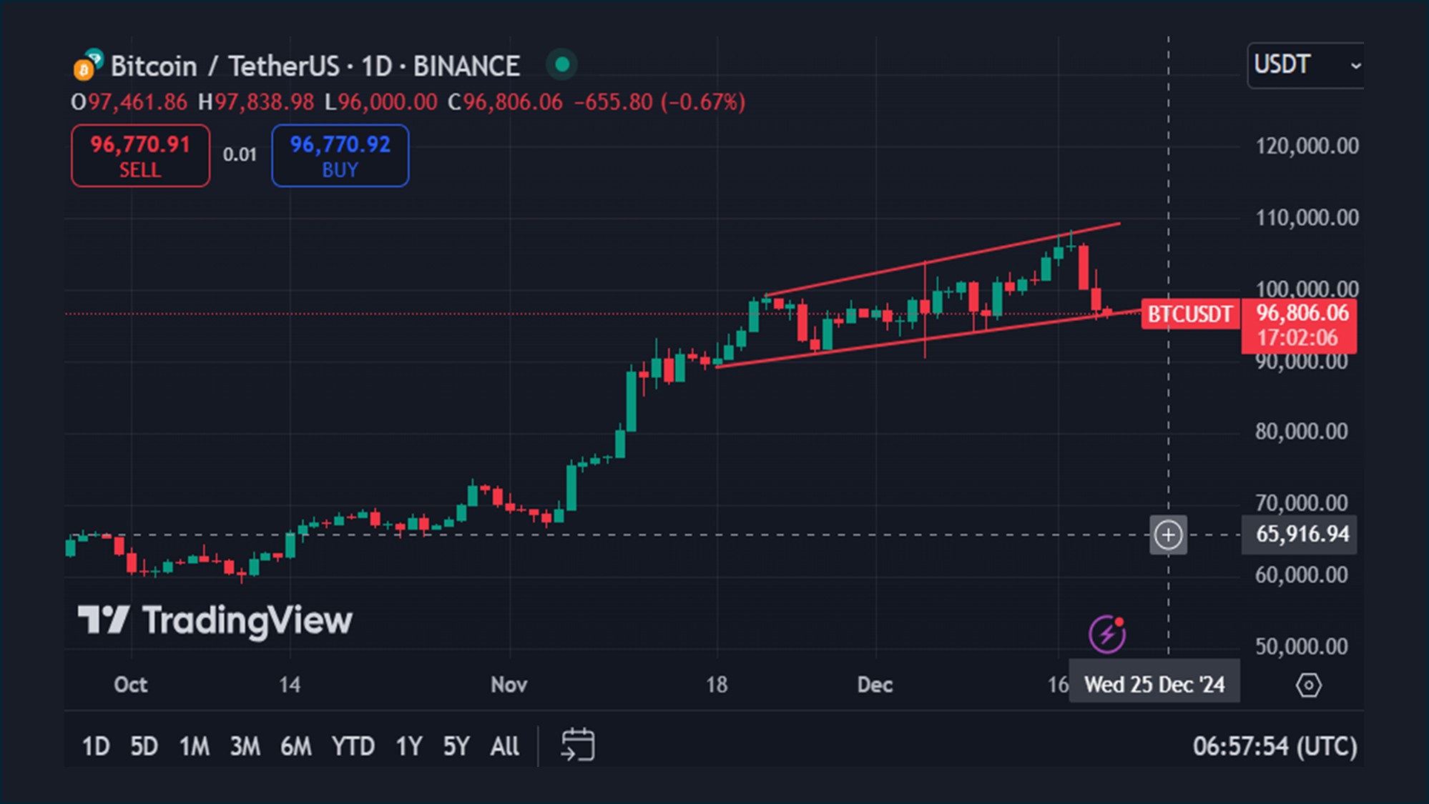Viewport: 1429px width, 804px height.
Task: Select the 3M time range
Action: 245,746
